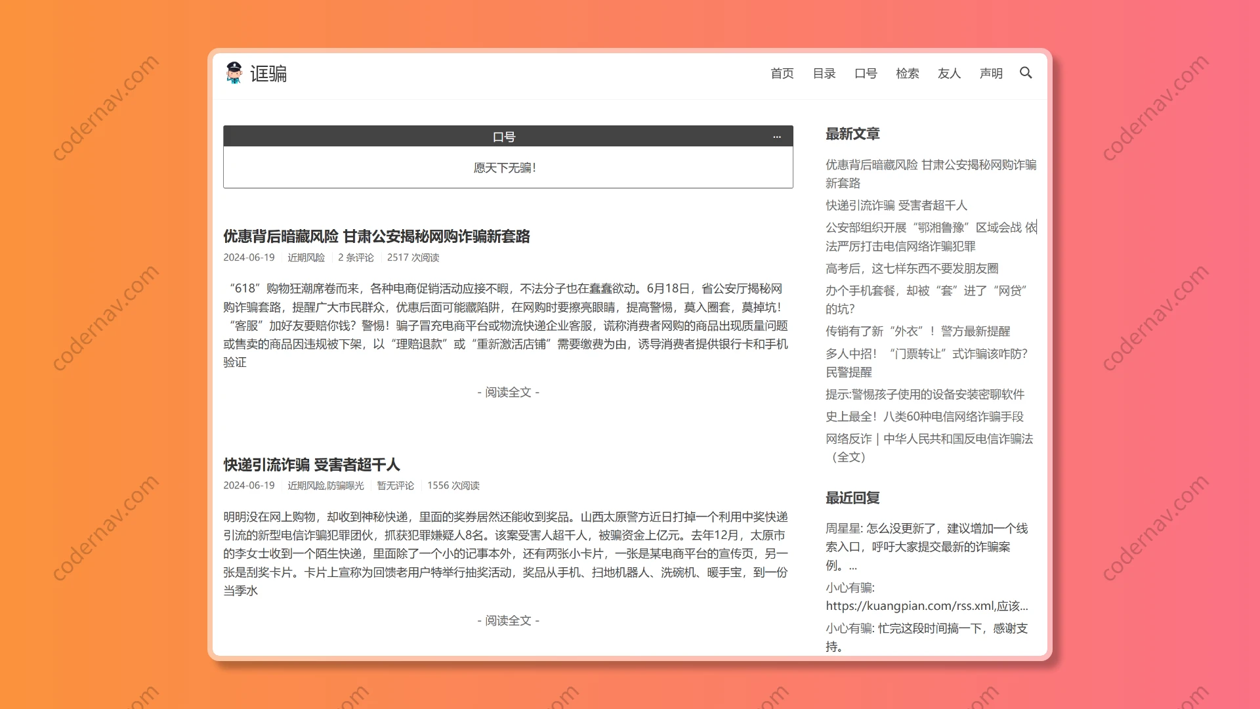Click the site title 诓骗 next to logo
This screenshot has width=1260, height=709.
click(x=269, y=74)
